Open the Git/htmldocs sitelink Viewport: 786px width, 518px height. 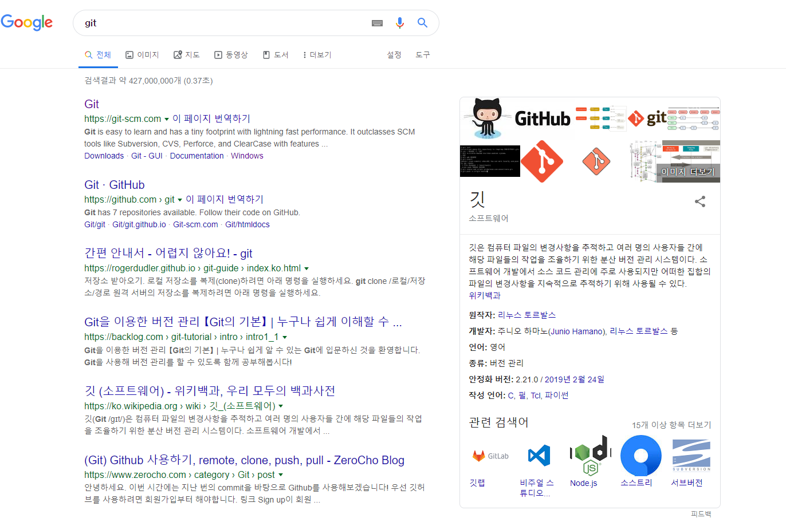[247, 224]
